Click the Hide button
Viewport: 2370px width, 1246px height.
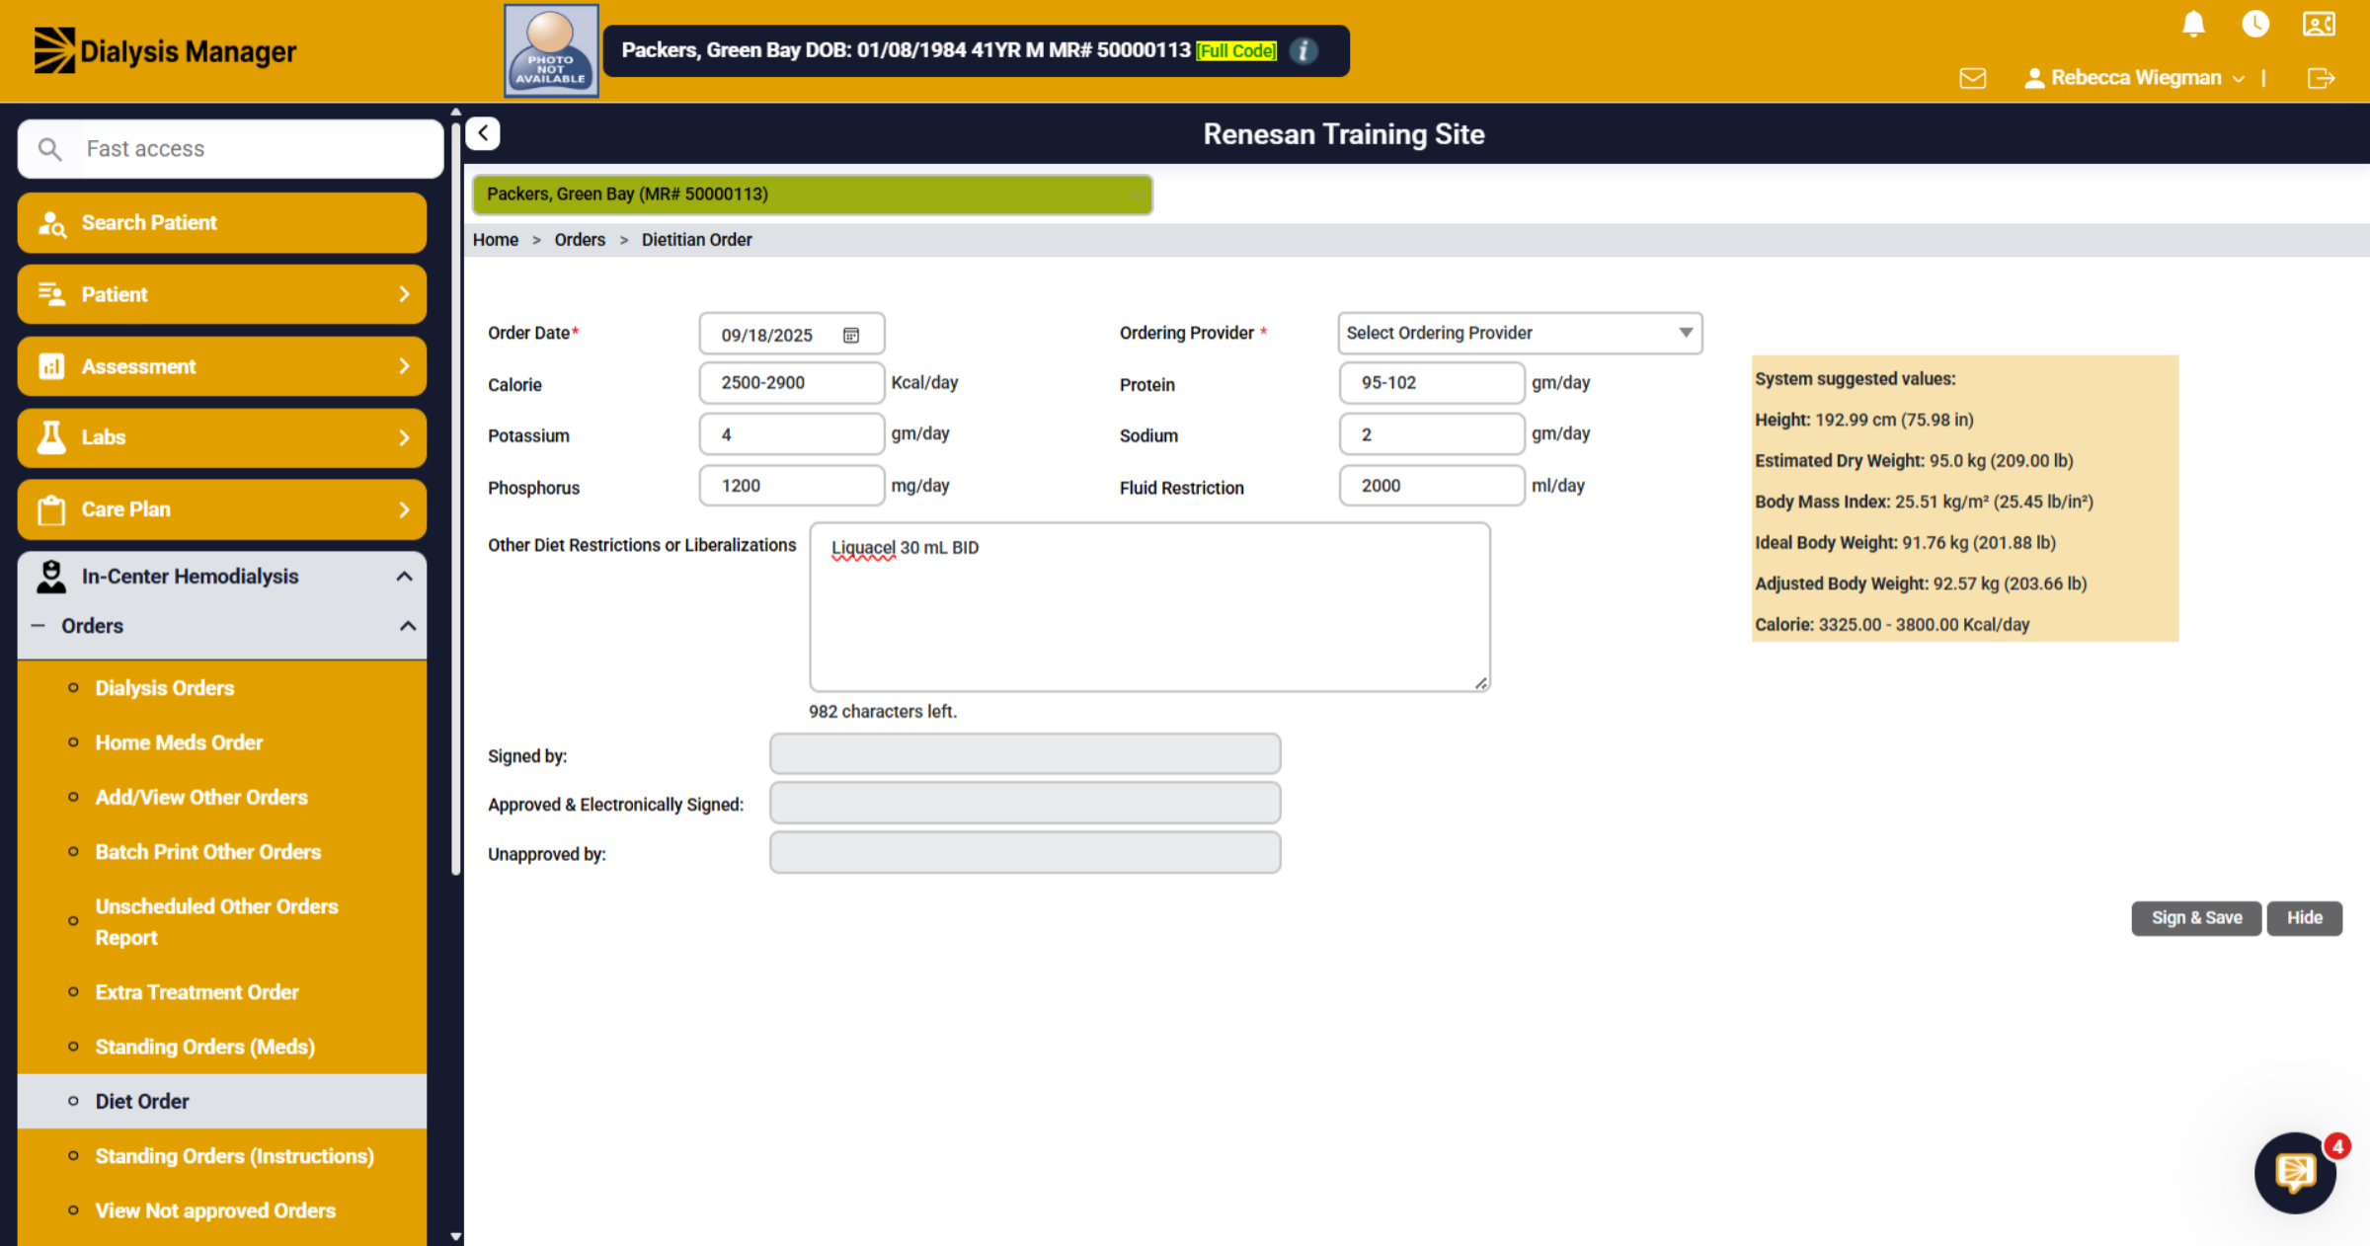(x=2304, y=918)
